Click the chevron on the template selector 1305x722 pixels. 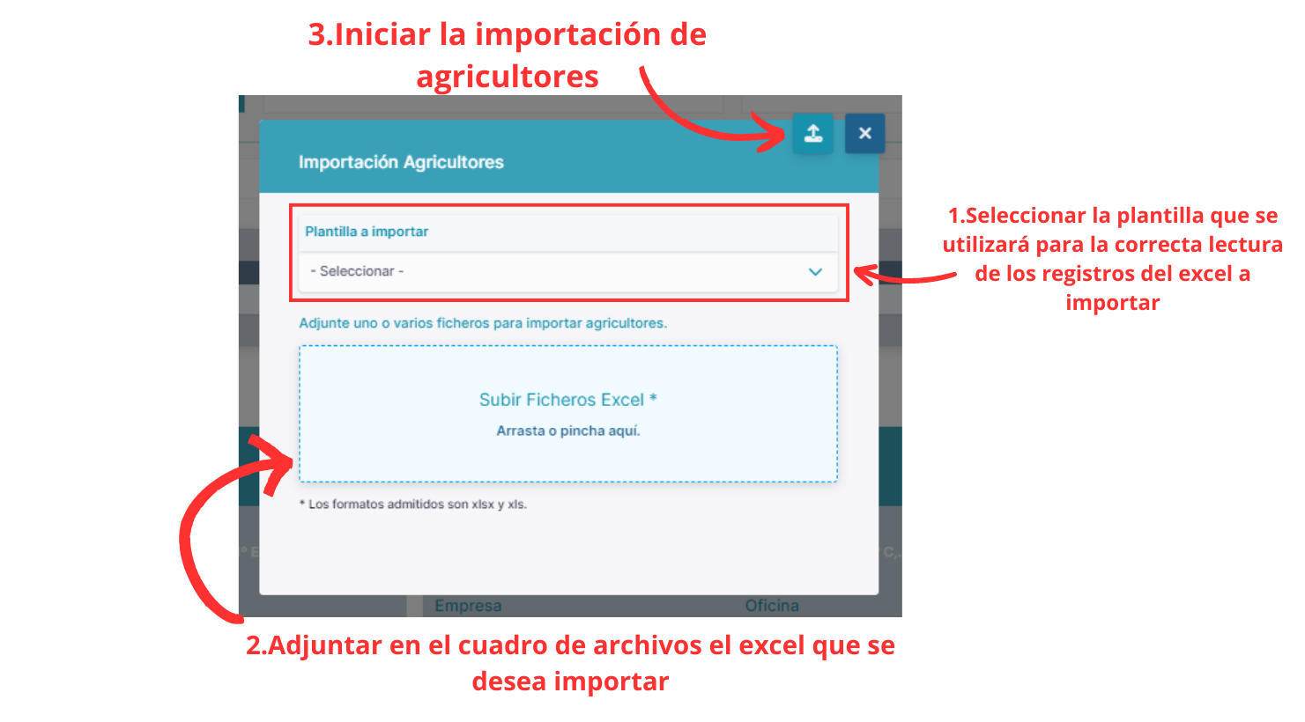(815, 271)
